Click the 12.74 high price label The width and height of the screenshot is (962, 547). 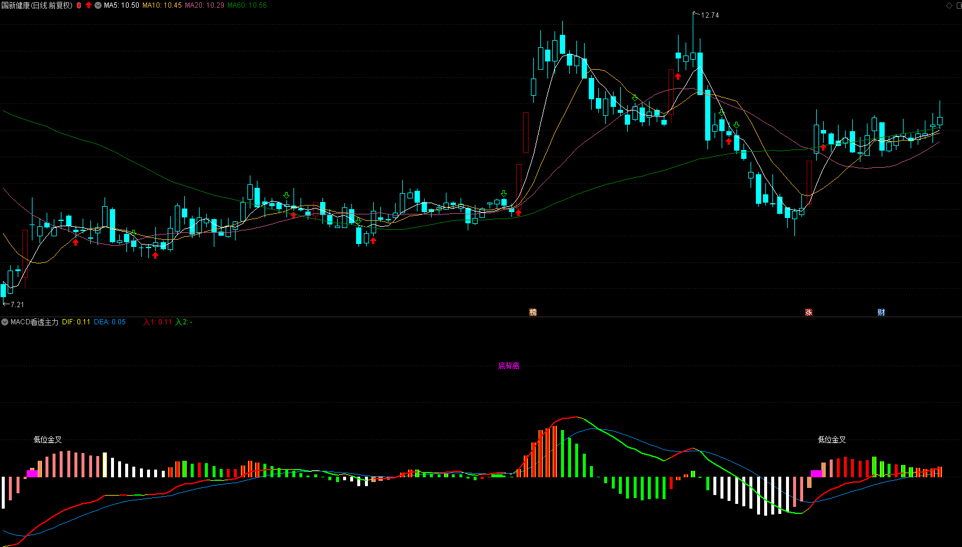pos(710,15)
